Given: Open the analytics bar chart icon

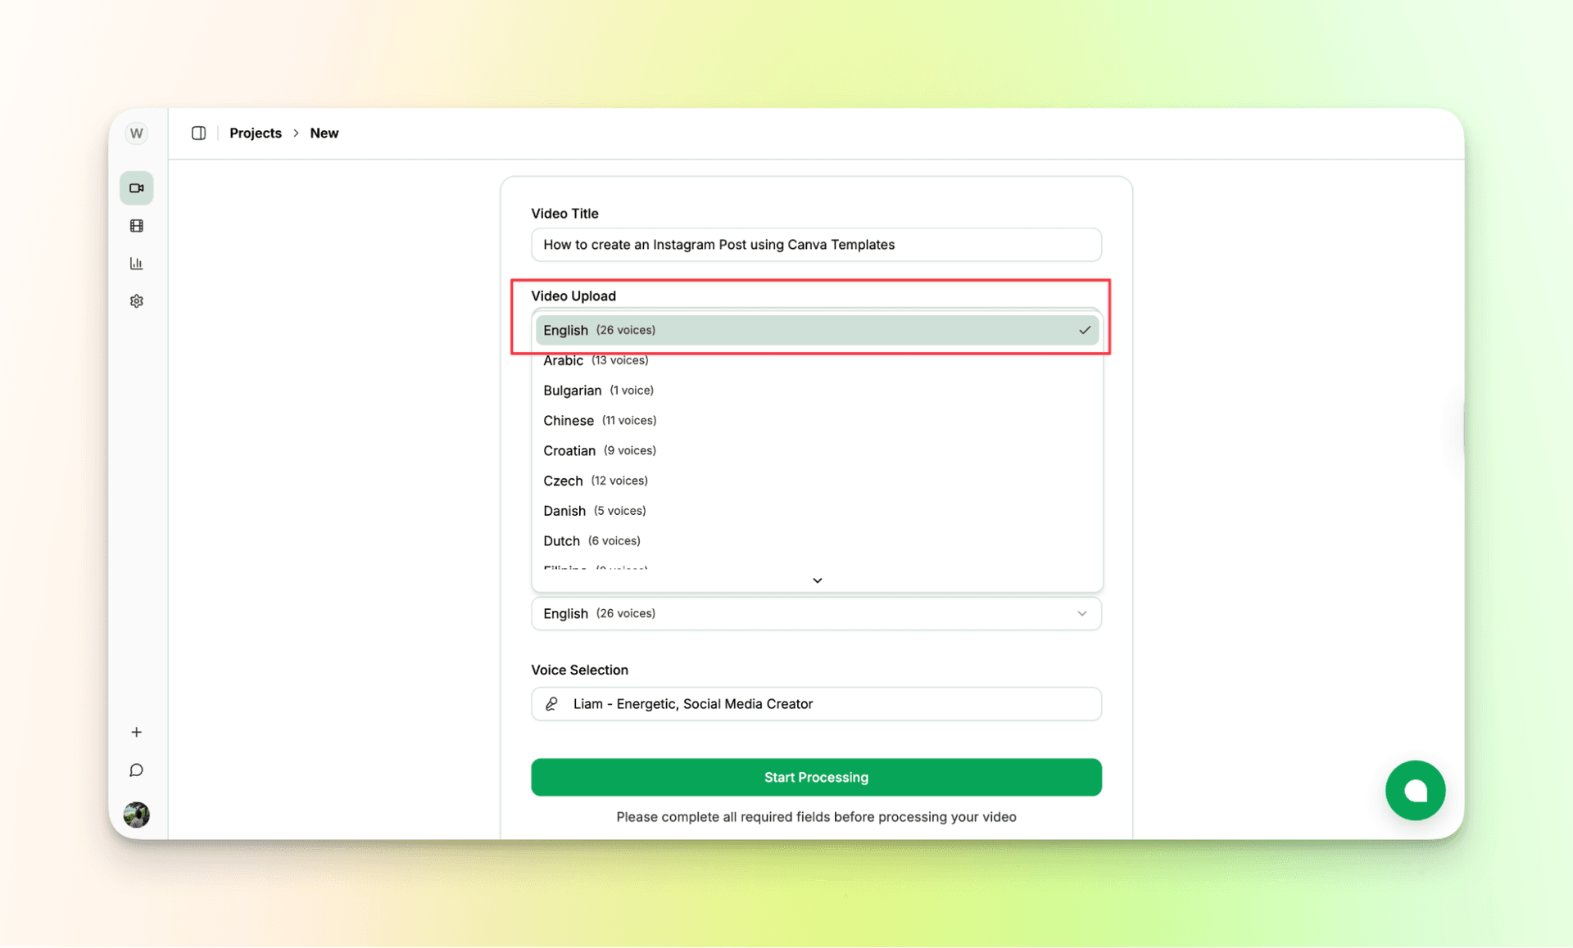Looking at the screenshot, I should point(136,263).
